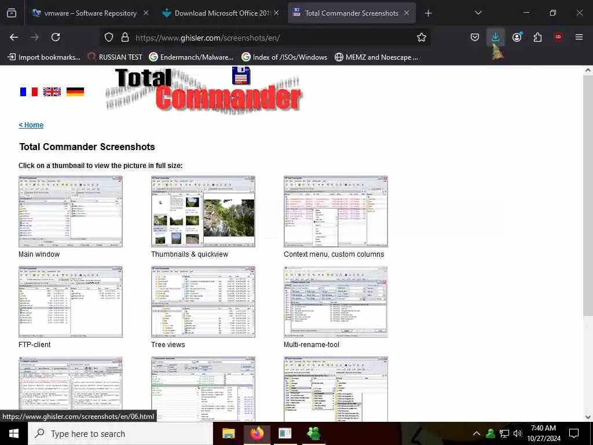This screenshot has height=445, width=593.
Task: Open RUSSIAN TEST bookmark
Action: 115,57
